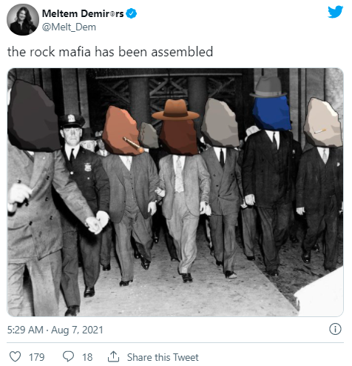Click the tweet text about rock mafia
This screenshot has width=352, height=366.
pos(110,52)
